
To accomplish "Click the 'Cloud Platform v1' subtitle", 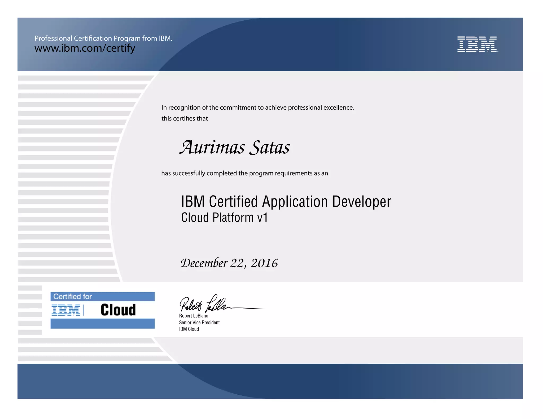I will [224, 218].
